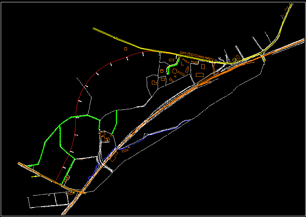Screen dimensions: 306x217
Task: Select the orange building beside the lower-left yellow road
Action: point(70,193)
